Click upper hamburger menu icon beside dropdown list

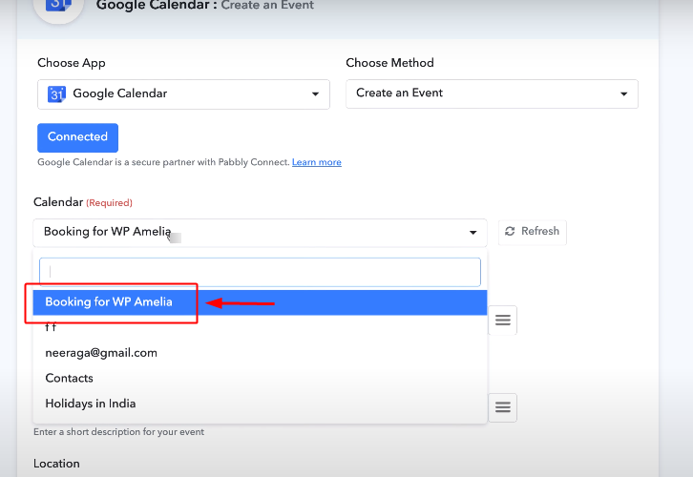pos(502,320)
